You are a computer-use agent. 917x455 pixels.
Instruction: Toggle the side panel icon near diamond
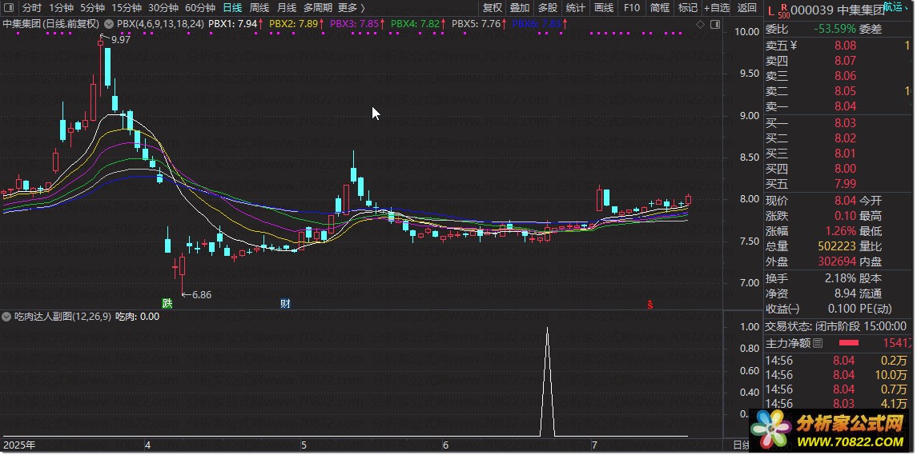714,24
